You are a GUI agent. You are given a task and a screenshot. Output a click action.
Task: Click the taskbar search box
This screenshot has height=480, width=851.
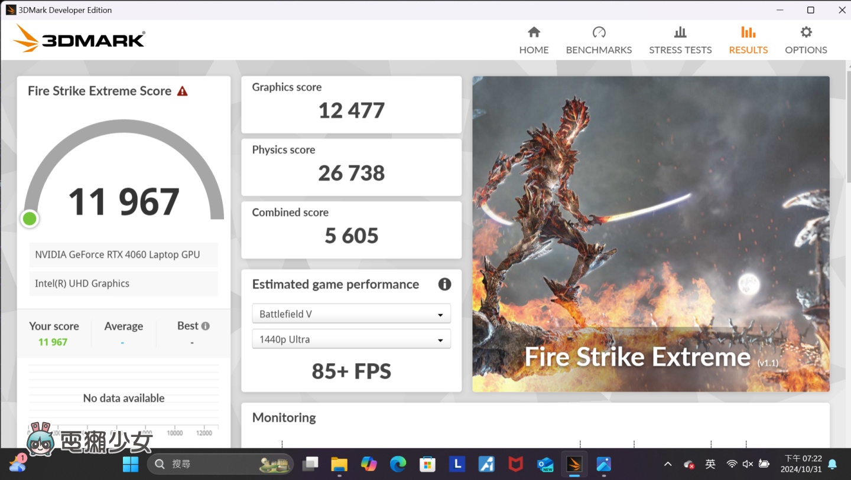[220, 464]
